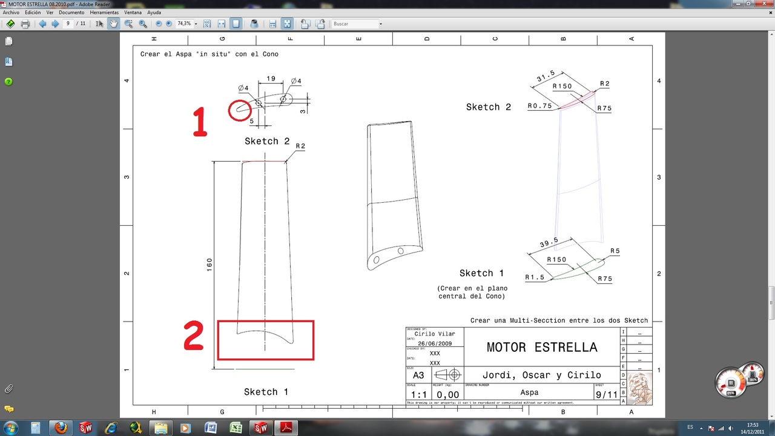The width and height of the screenshot is (775, 436).
Task: Open the Ayuda menu
Action: click(x=154, y=12)
